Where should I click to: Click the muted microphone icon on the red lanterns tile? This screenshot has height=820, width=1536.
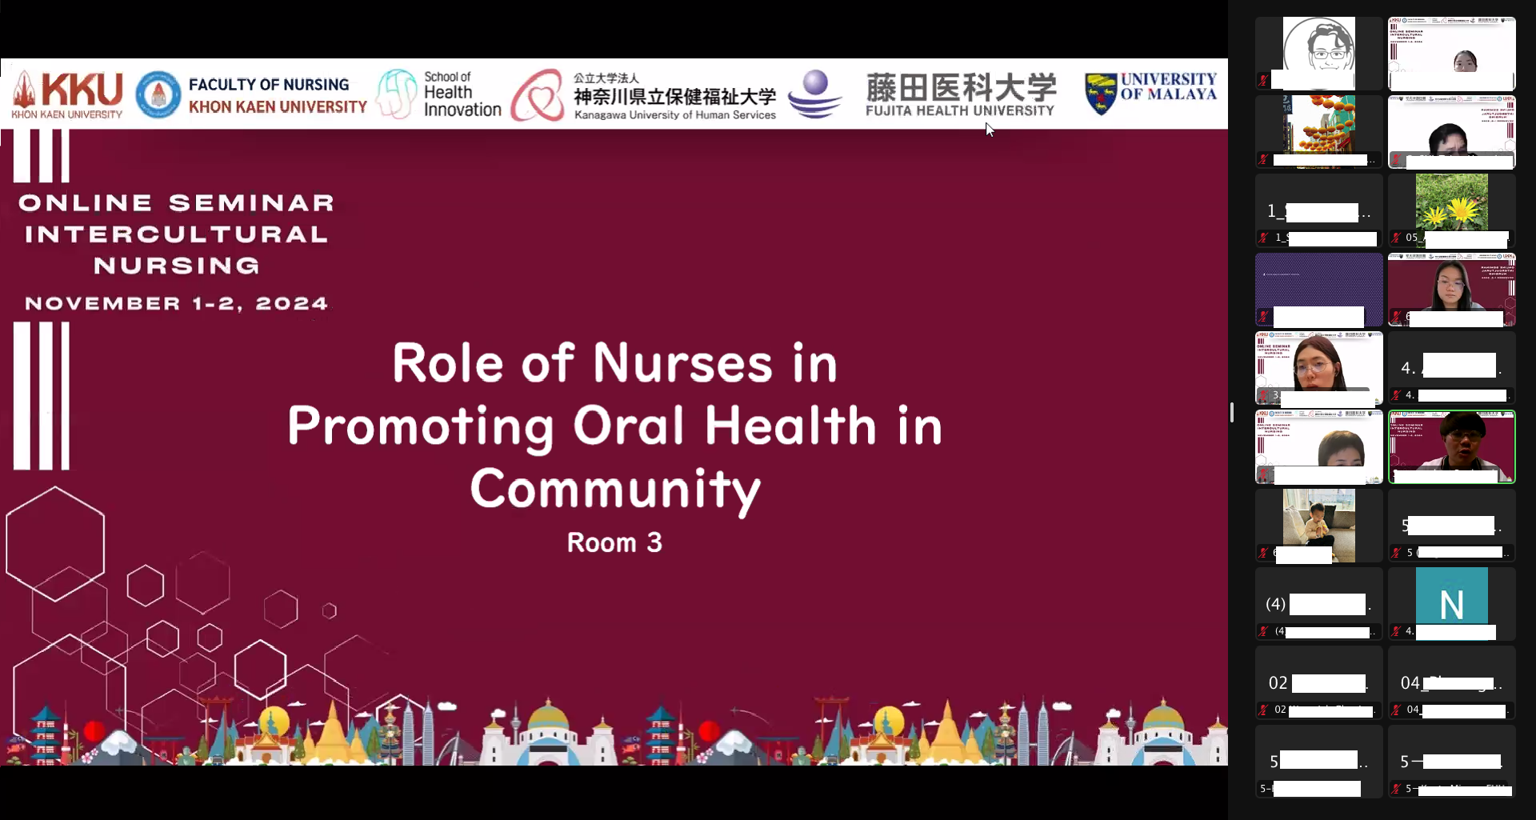1263,159
